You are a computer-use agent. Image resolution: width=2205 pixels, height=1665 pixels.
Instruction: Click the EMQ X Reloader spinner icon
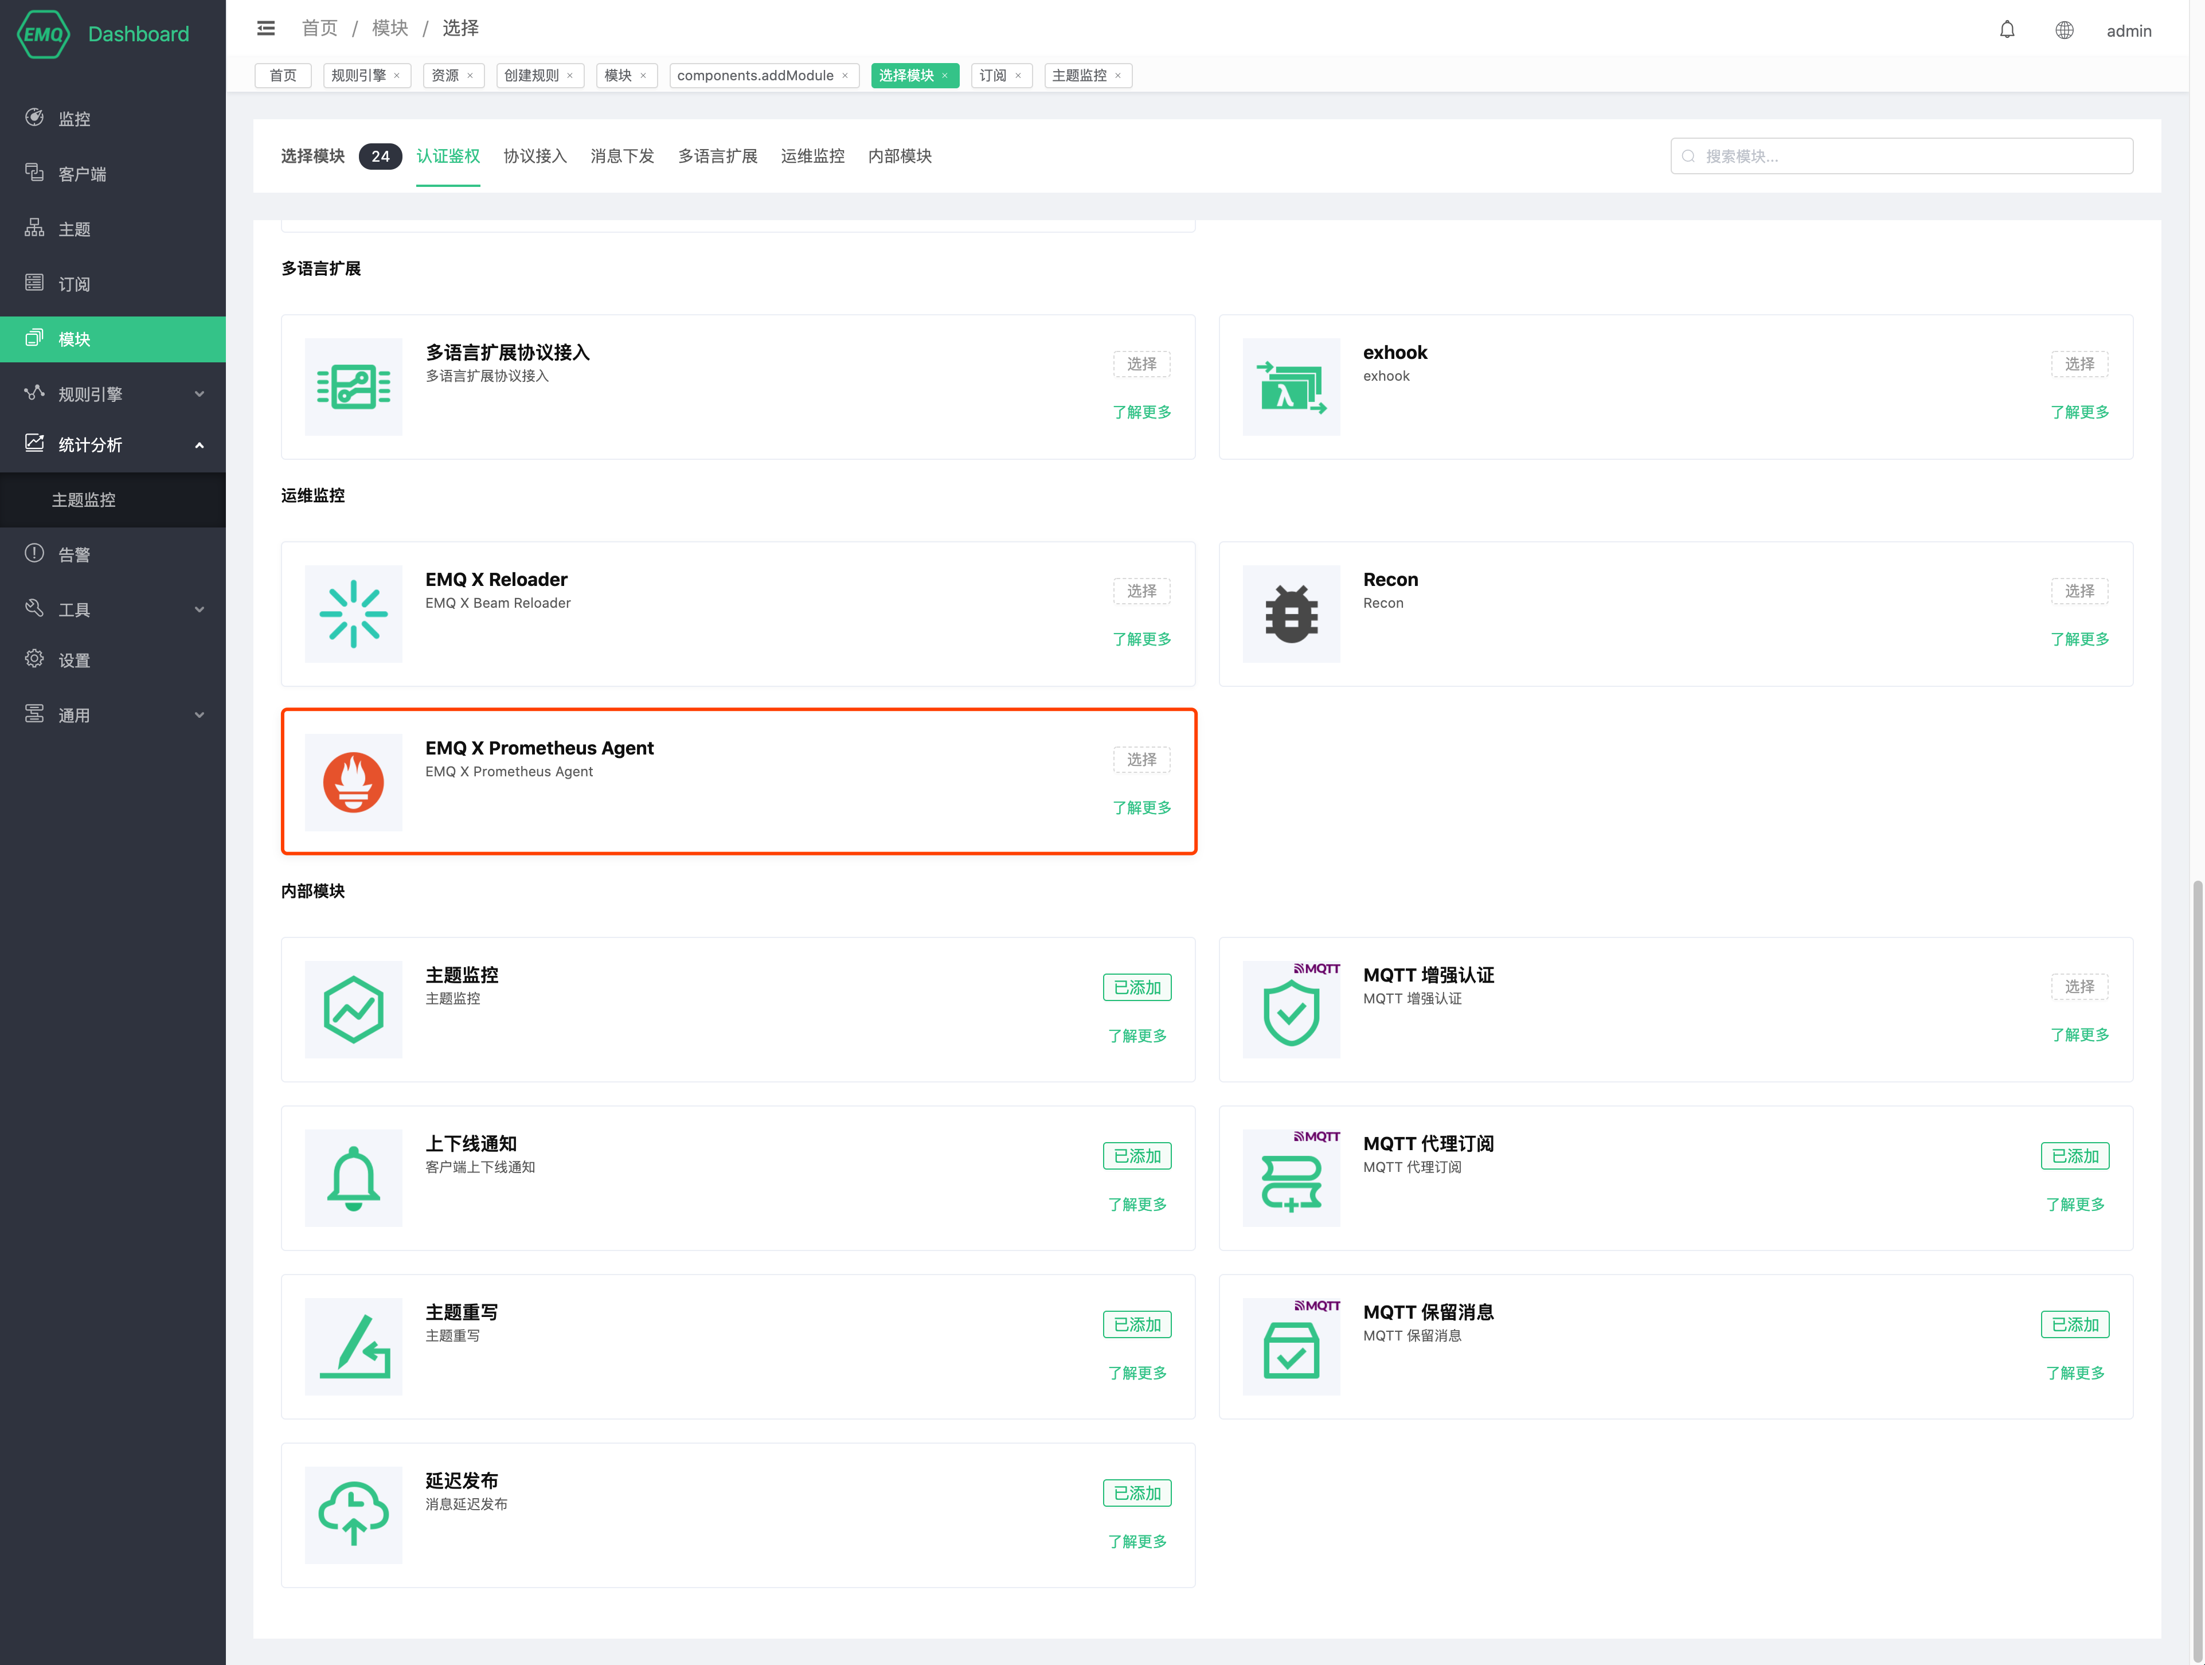(x=353, y=614)
